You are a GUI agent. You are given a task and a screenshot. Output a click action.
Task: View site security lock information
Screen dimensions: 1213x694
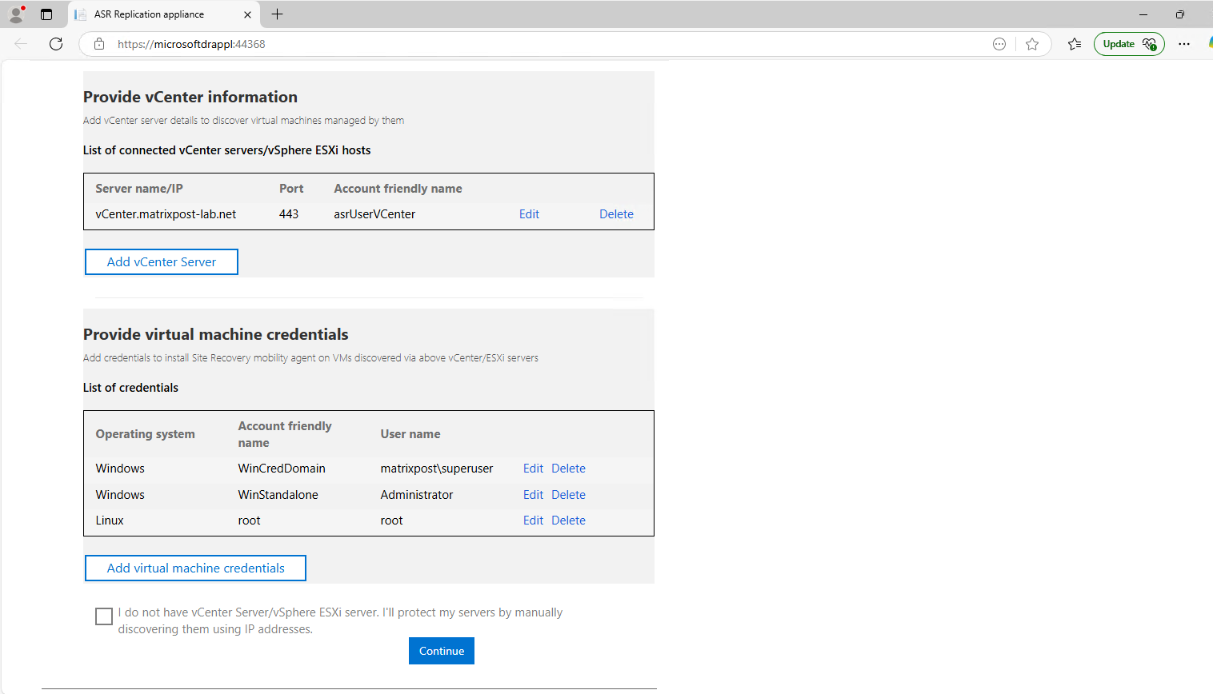pos(99,44)
